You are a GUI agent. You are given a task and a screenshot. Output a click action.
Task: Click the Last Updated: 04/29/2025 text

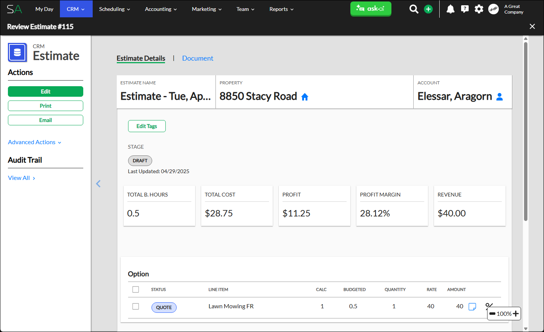pos(159,171)
